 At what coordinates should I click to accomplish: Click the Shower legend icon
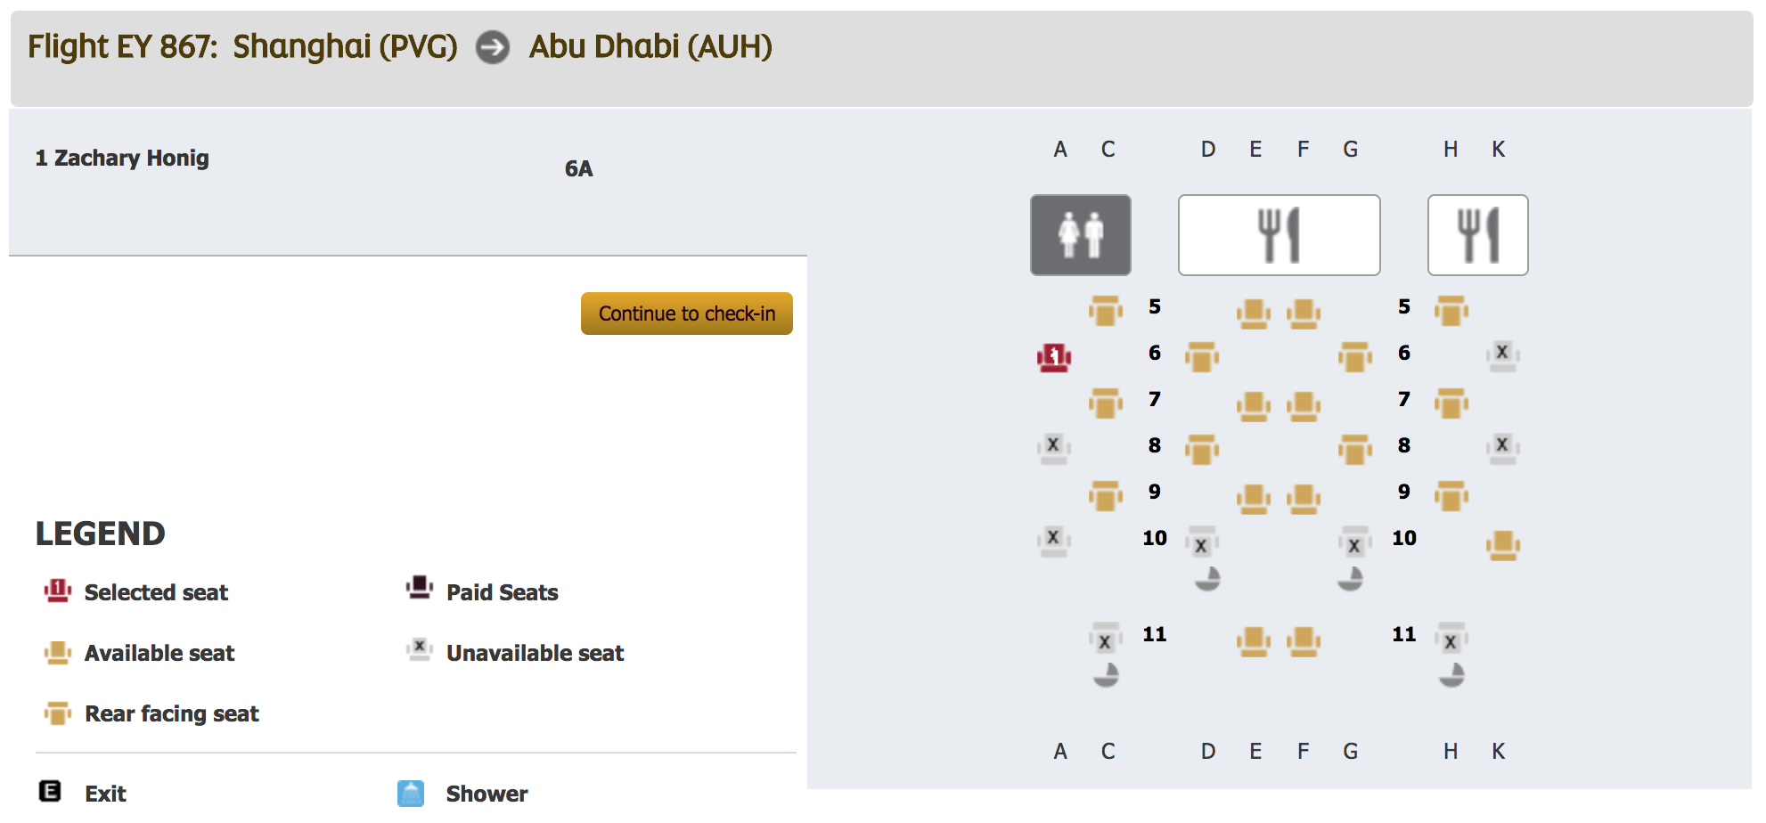411,794
